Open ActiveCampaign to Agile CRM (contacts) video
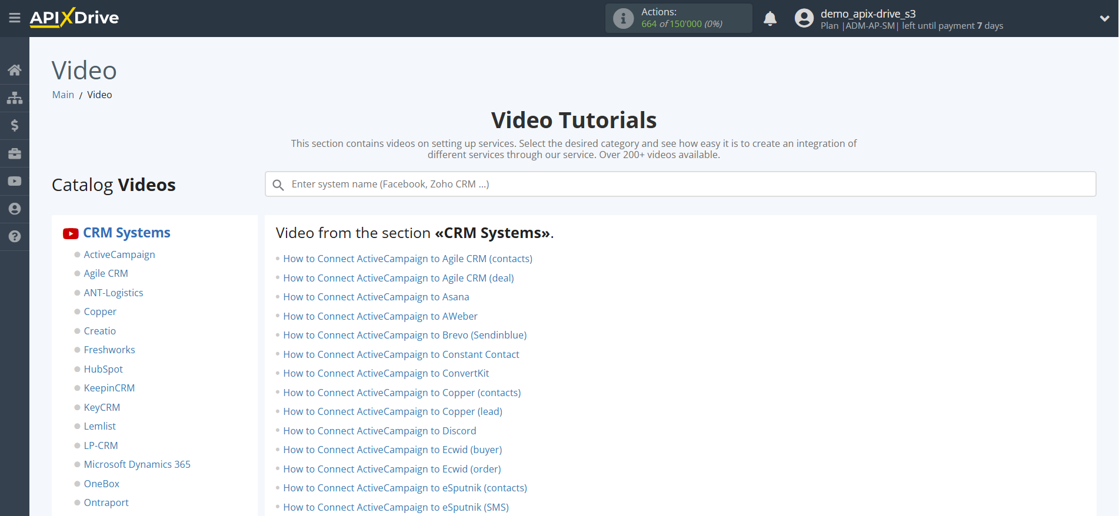This screenshot has width=1119, height=516. [x=408, y=259]
